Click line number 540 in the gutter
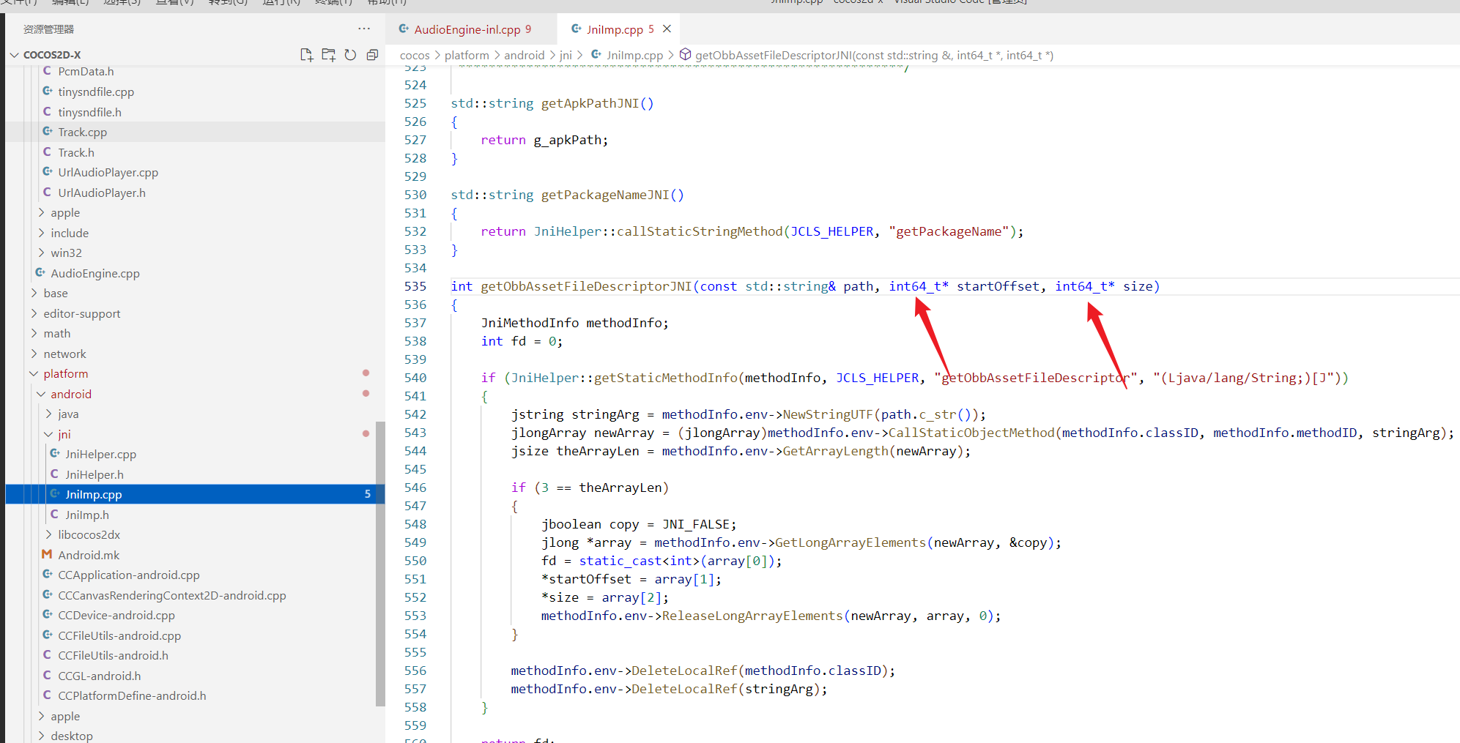 coord(415,378)
